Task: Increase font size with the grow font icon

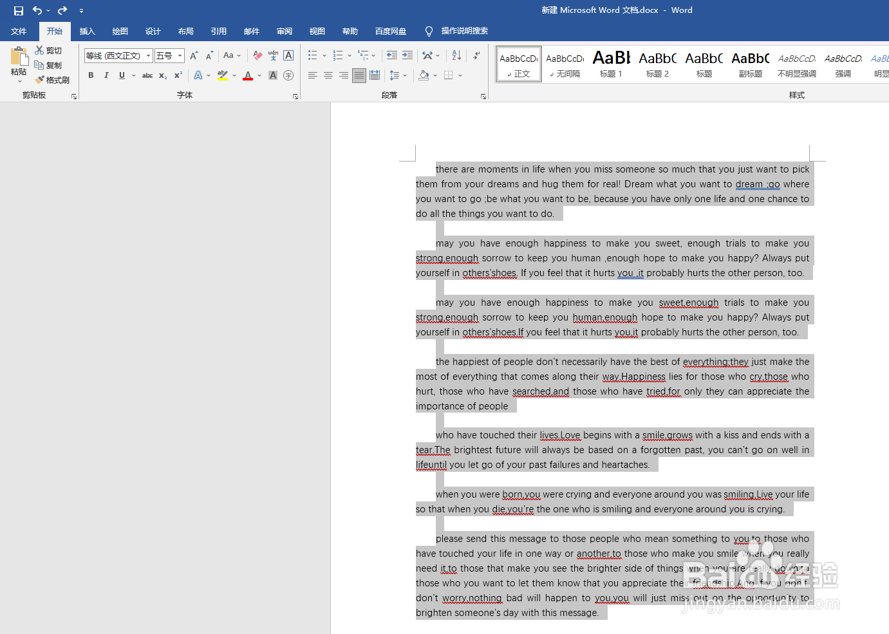Action: tap(194, 55)
